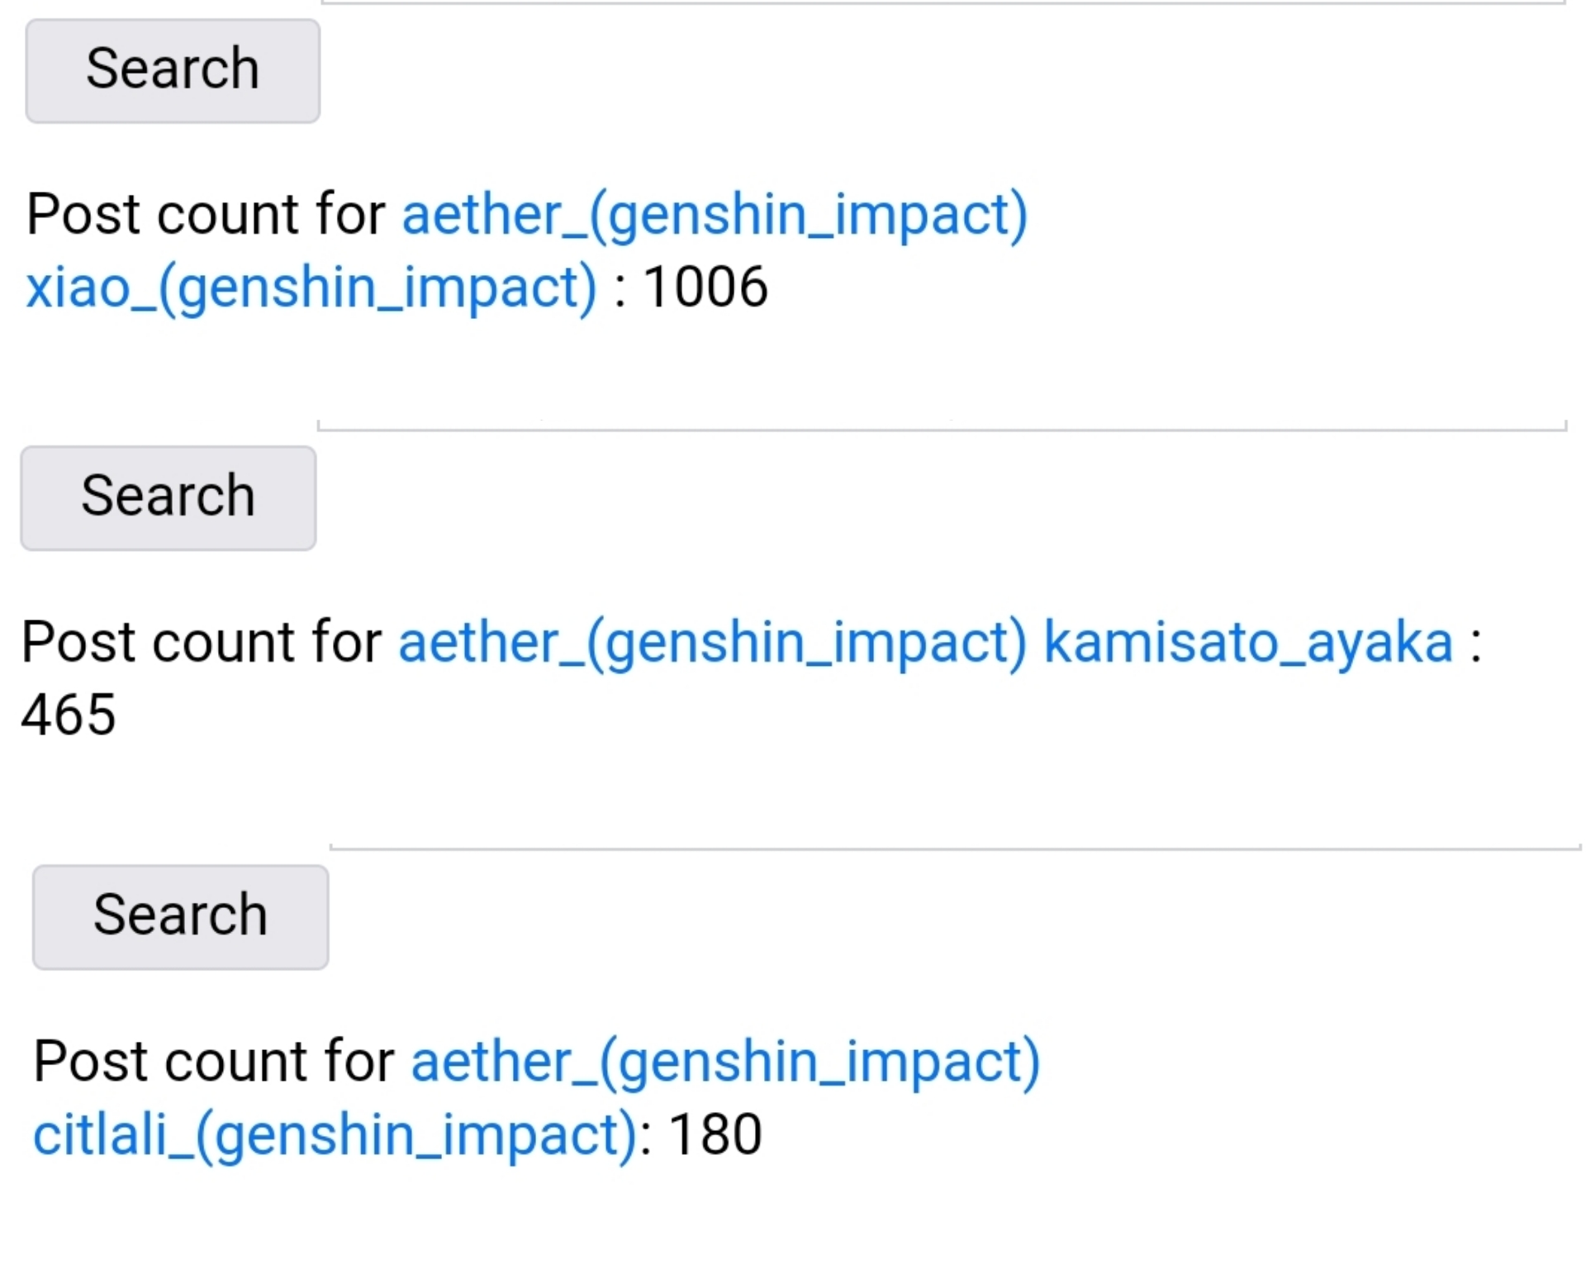Open the kamisato_ayaka tag link
1586x1269 pixels.
coord(1248,643)
